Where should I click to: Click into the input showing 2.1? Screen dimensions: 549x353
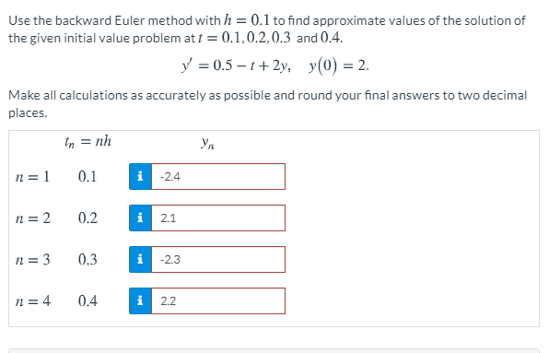click(x=218, y=218)
